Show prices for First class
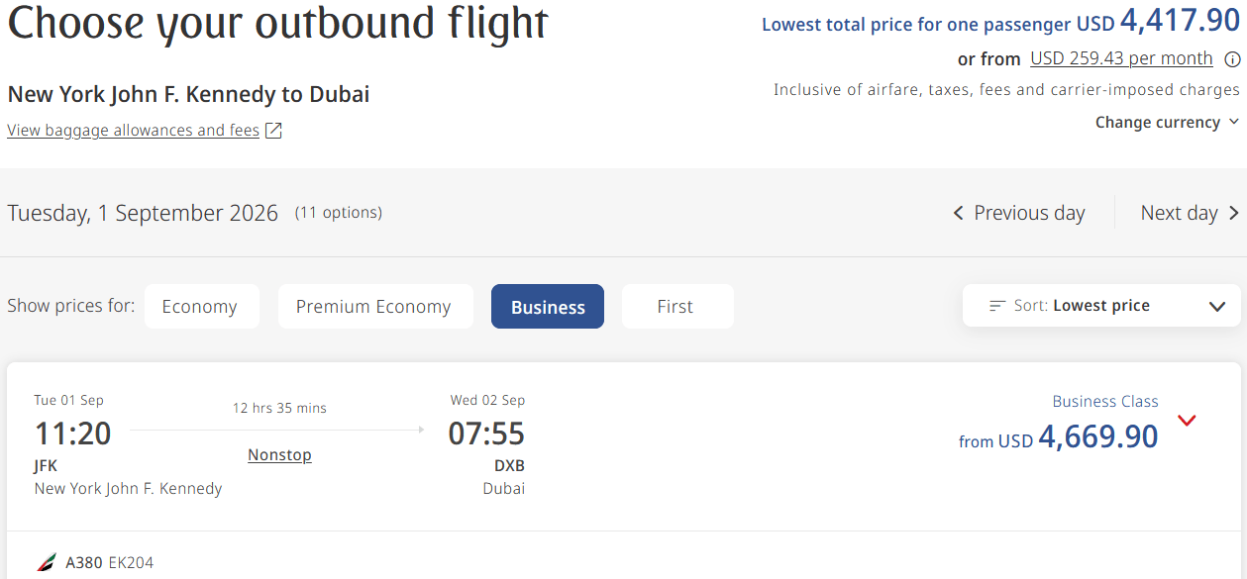1247x579 pixels. coord(675,307)
